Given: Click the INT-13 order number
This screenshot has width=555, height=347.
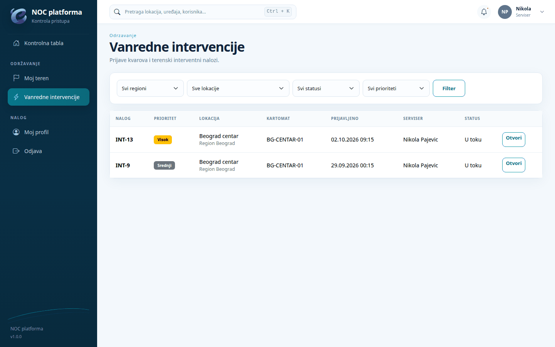Looking at the screenshot, I should [124, 140].
